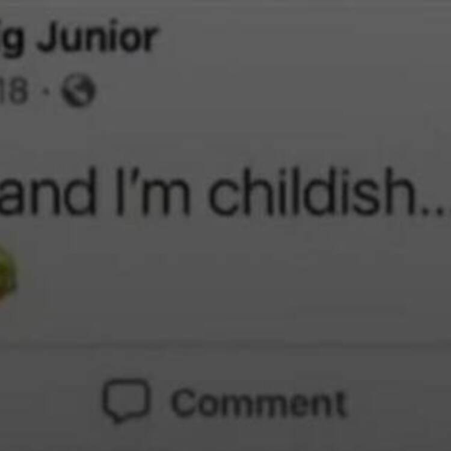Click the partial first name before Junior
The image size is (451, 451).
(11, 39)
